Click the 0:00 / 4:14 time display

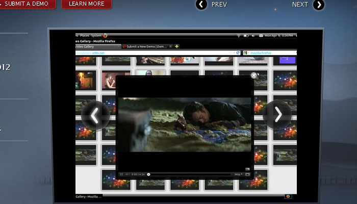point(138,174)
